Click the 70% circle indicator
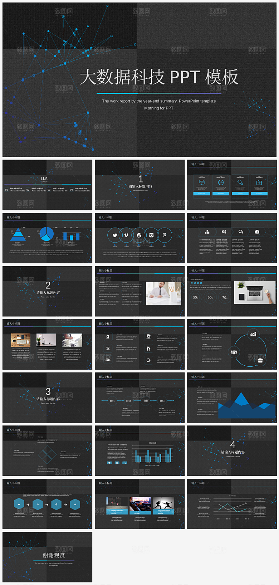The width and height of the screenshot is (279, 585). (225, 297)
